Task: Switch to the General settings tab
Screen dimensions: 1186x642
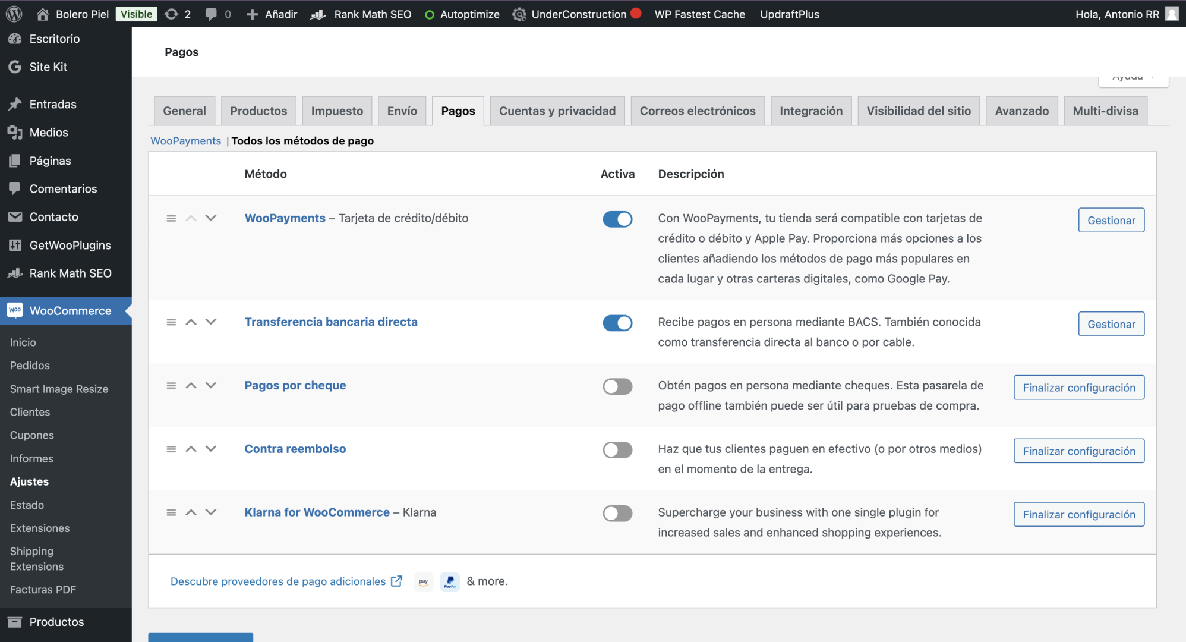Action: coord(184,111)
